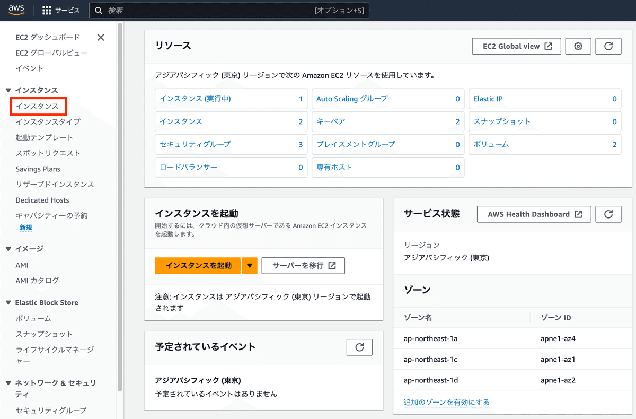
Task: Select インスタンス in the sidebar
Action: [37, 106]
